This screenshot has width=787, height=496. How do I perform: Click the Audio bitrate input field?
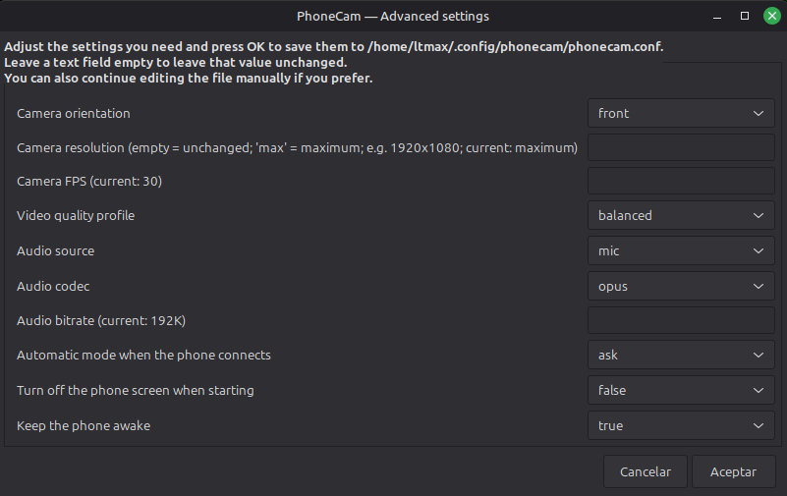tap(681, 320)
